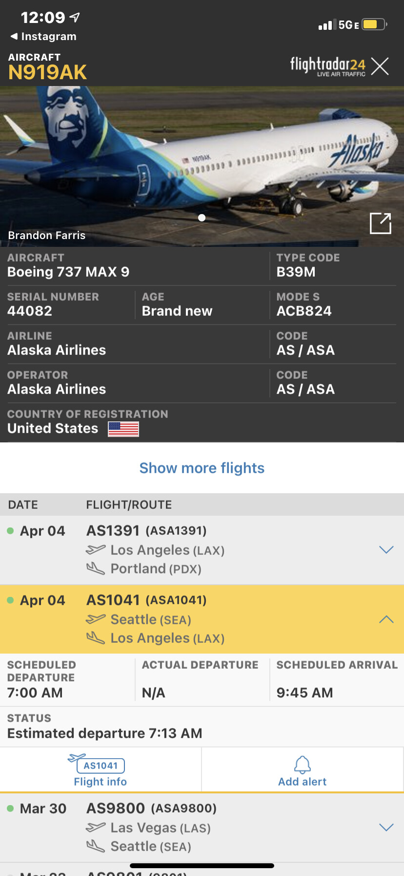Select the N919AK registration title
Viewport: 404px width, 876px height.
pos(47,72)
